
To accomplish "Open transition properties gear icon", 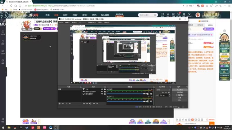I will [169, 92].
